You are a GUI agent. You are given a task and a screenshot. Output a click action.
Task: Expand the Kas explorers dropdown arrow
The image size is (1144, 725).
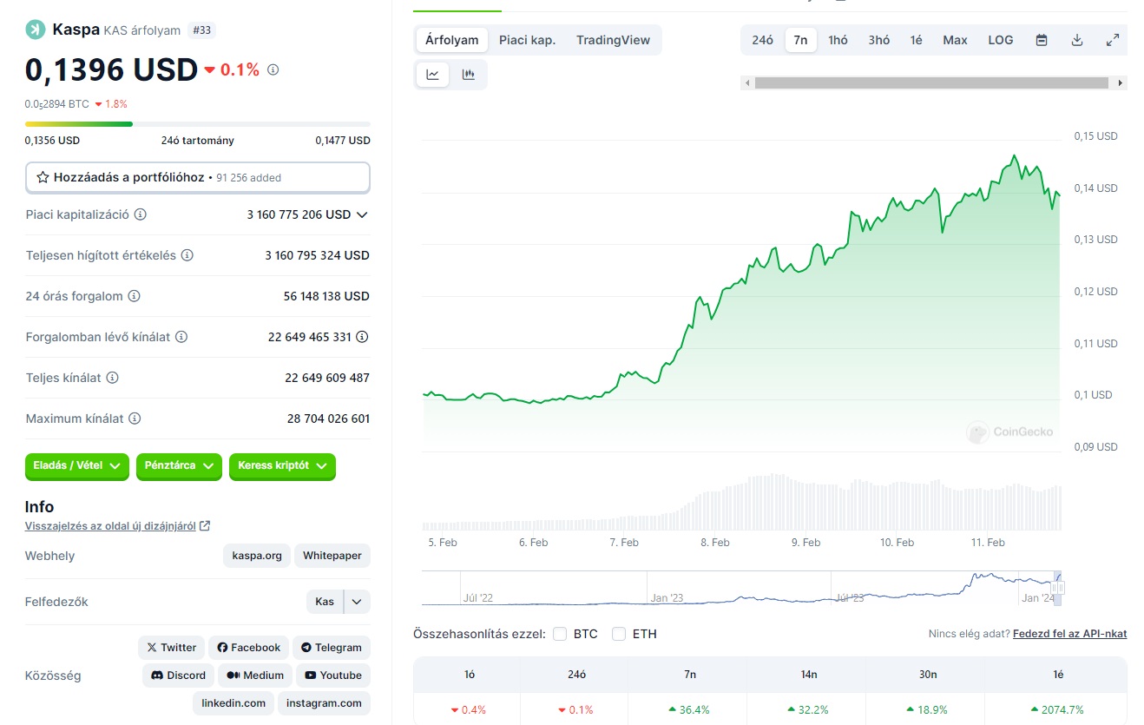[x=358, y=602]
